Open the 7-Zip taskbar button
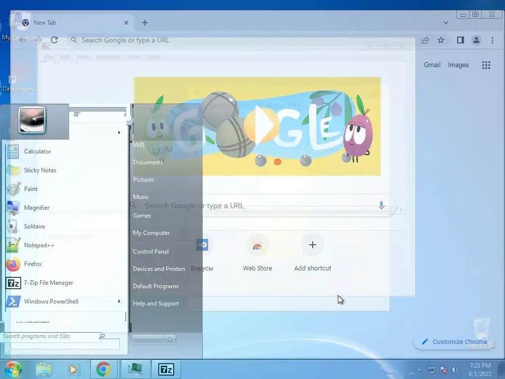The image size is (505, 379). pos(166,369)
